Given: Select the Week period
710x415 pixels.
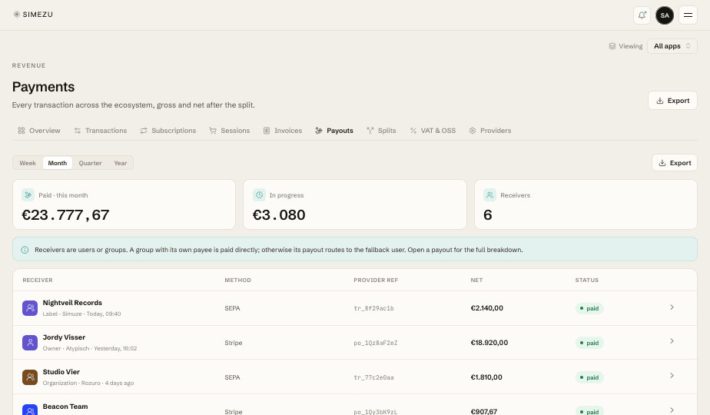Looking at the screenshot, I should [28, 163].
